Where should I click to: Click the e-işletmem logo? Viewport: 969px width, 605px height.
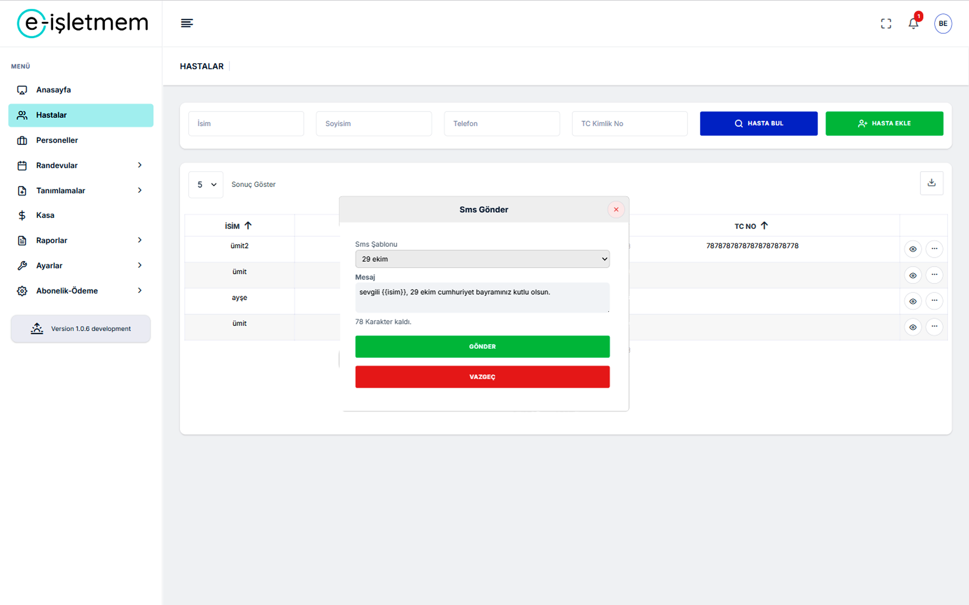pos(83,23)
